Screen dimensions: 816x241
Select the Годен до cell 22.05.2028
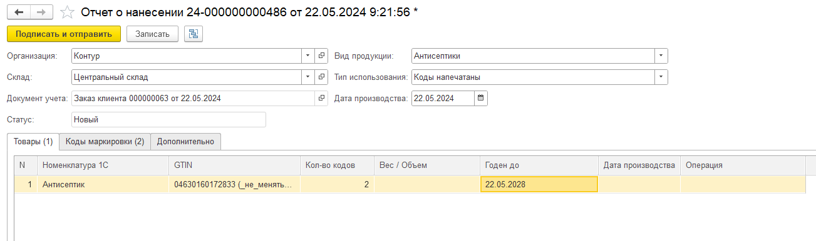[539, 184]
